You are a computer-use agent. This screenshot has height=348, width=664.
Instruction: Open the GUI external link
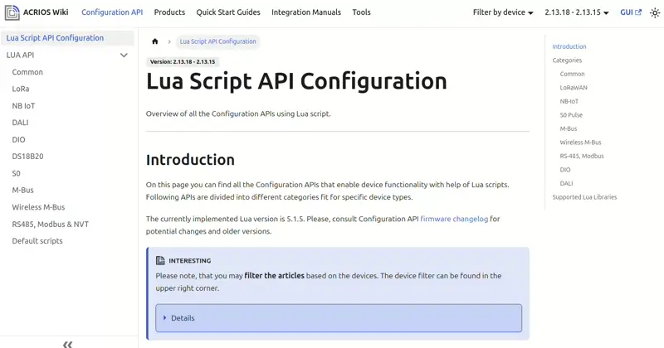[631, 12]
